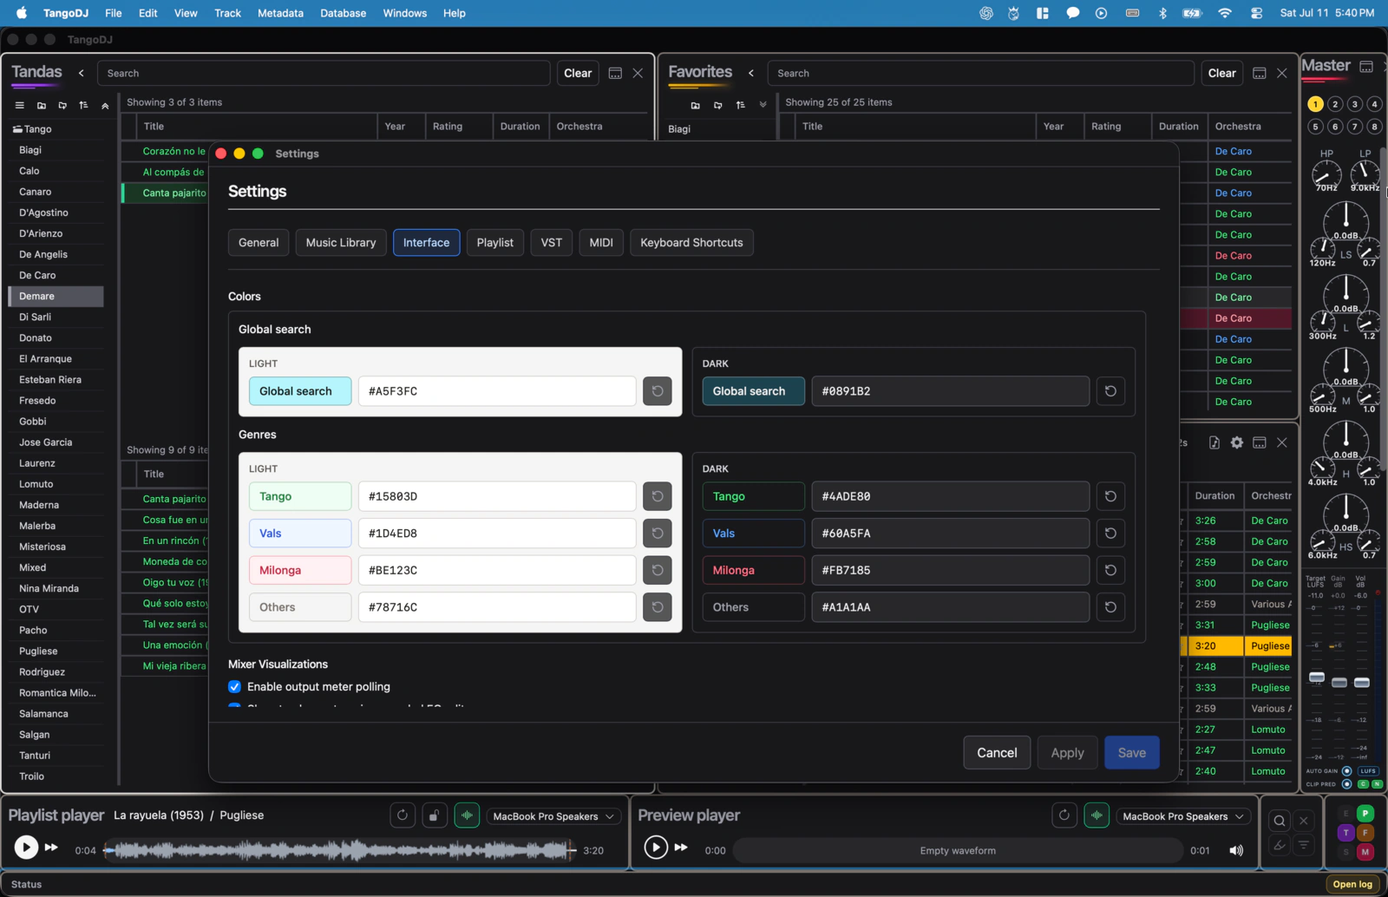The height and width of the screenshot is (897, 1388).
Task: Mute the preview player volume
Action: pyautogui.click(x=1236, y=850)
